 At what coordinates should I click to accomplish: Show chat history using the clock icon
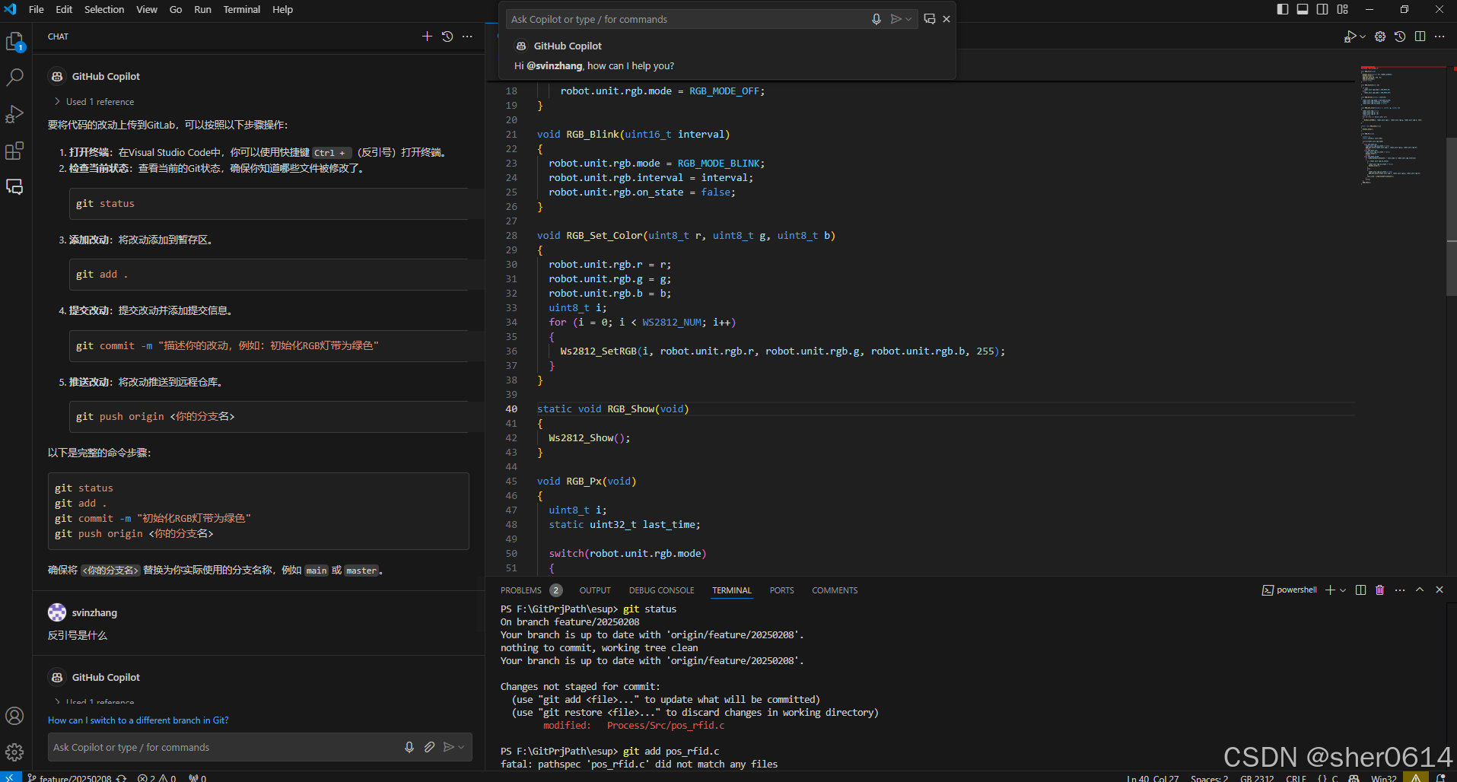tap(447, 36)
